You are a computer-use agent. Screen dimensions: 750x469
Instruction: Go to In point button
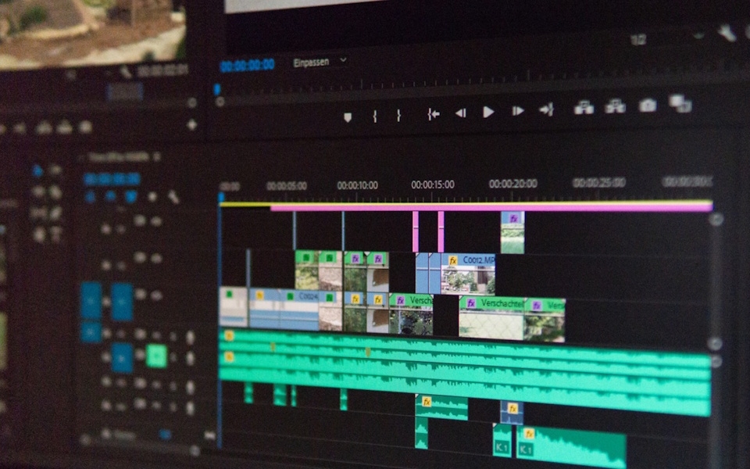click(x=433, y=114)
